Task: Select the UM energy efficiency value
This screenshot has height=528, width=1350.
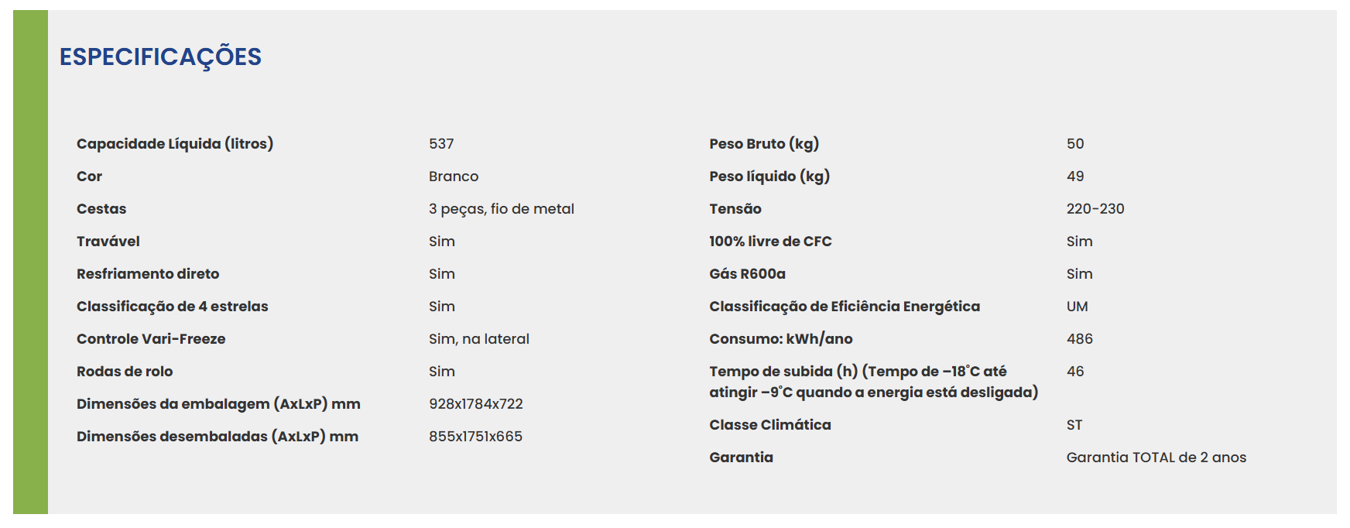Action: 1078,307
